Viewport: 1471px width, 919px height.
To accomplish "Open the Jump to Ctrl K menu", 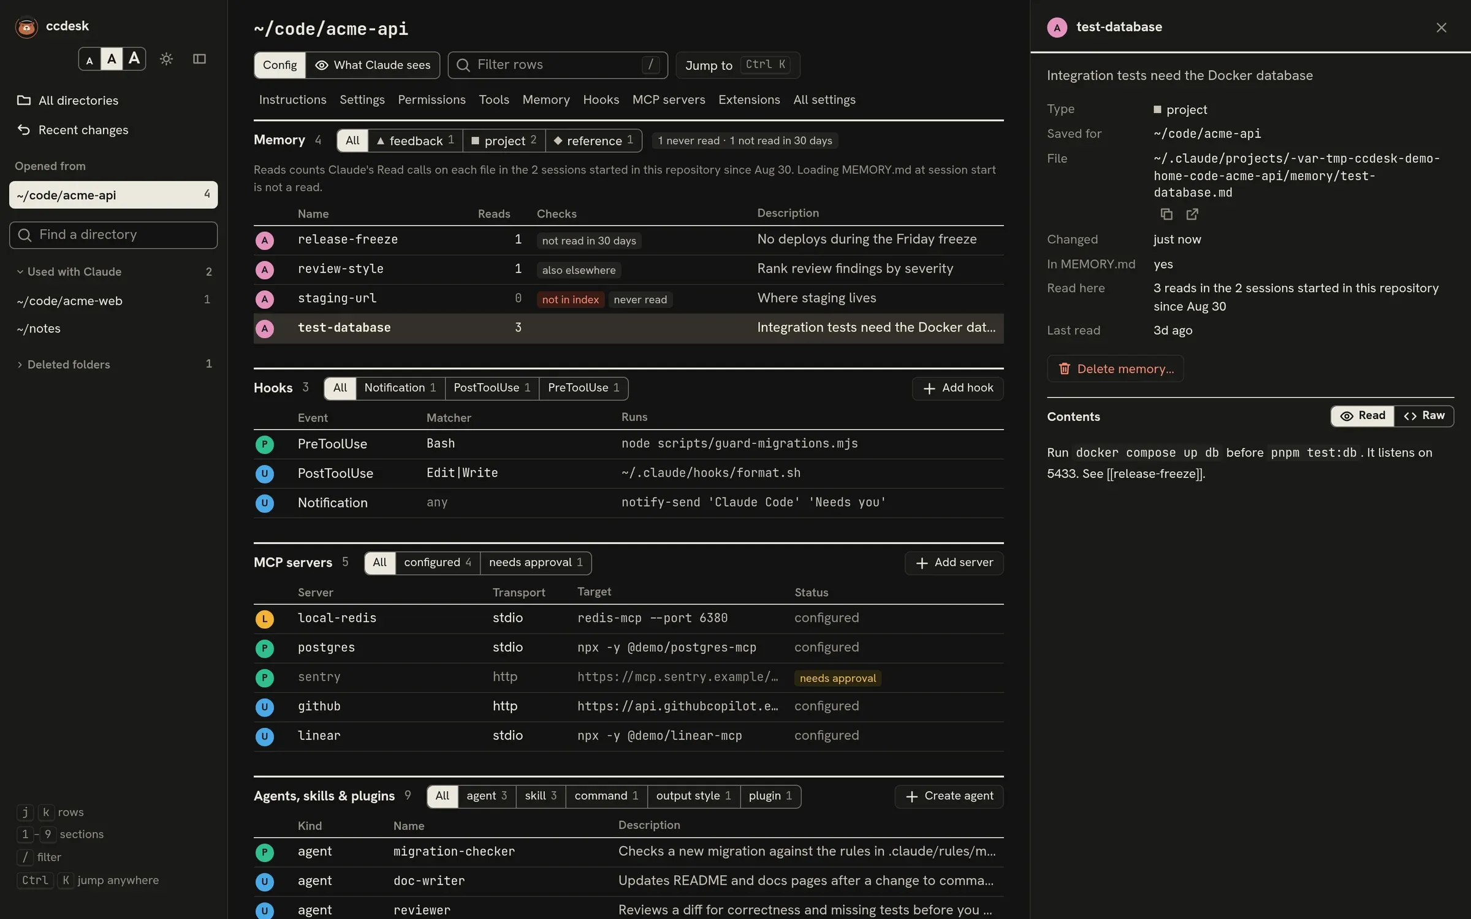I will [x=737, y=65].
